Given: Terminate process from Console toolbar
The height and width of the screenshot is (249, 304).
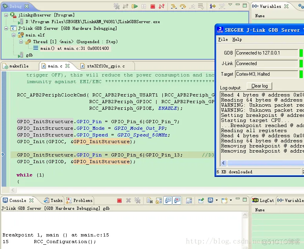Looking at the screenshot, I should 119,200.
